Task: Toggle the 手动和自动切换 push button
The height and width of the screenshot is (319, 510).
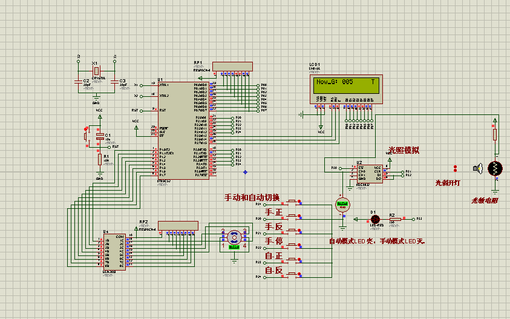Action: tap(292, 203)
